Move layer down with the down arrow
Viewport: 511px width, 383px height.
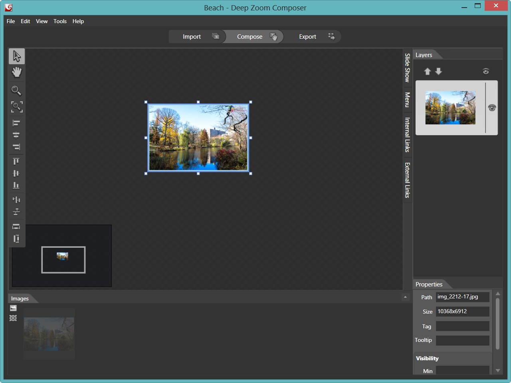(439, 71)
